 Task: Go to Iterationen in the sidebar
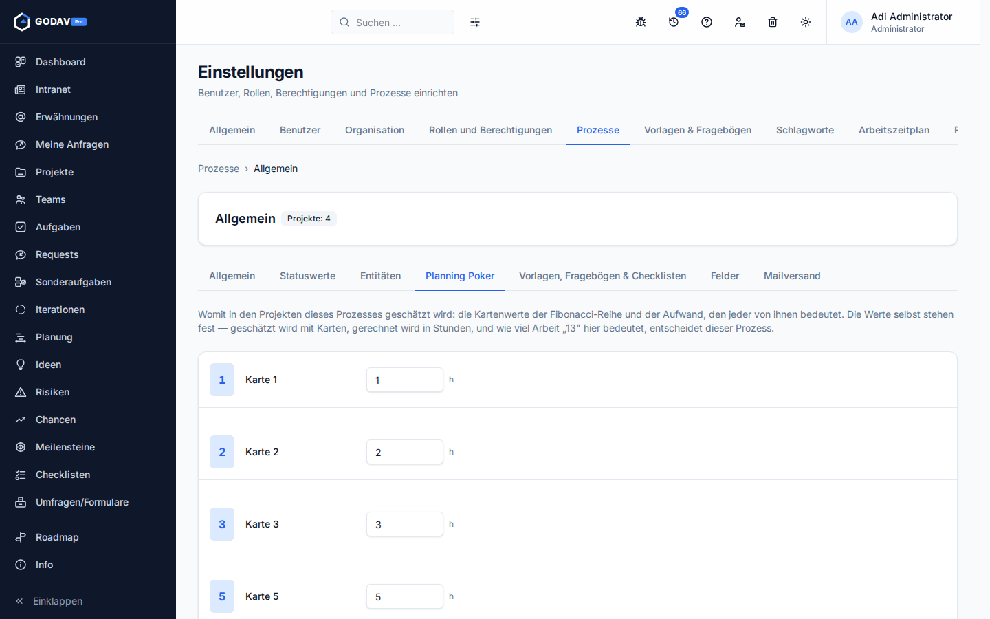[88, 309]
